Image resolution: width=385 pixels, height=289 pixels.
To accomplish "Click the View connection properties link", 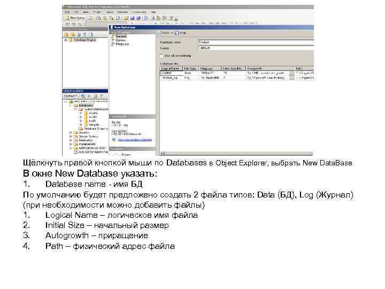I will (135, 140).
